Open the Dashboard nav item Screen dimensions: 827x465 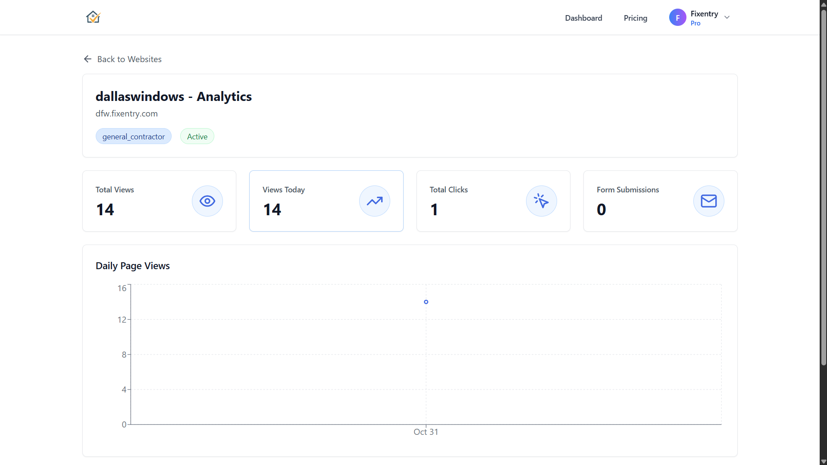pos(583,18)
